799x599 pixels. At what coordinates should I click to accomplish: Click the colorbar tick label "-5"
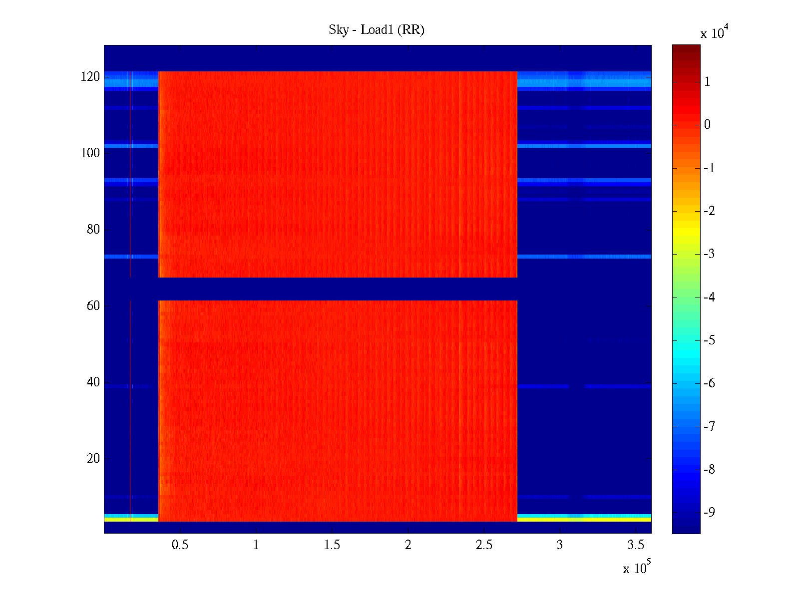pos(709,340)
